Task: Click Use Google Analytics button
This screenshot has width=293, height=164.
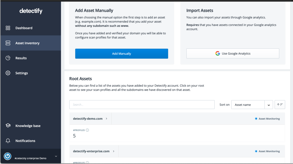Action: (x=233, y=53)
